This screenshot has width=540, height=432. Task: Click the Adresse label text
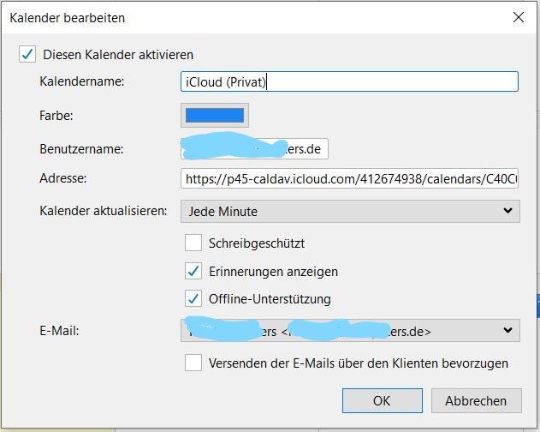[x=63, y=178]
